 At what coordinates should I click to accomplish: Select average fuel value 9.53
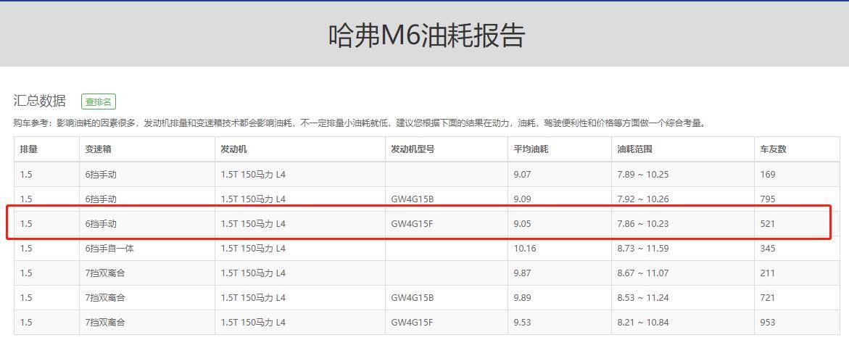point(523,322)
